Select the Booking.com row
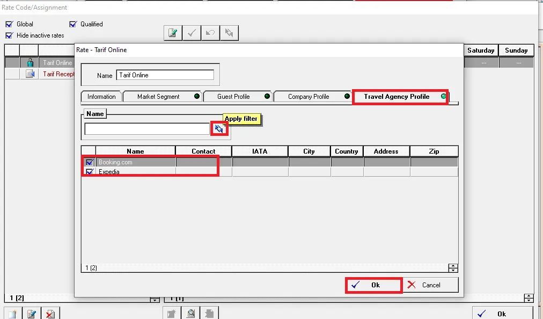The width and height of the screenshot is (543, 319). (x=270, y=162)
